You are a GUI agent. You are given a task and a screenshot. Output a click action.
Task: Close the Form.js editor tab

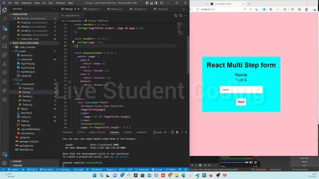79,9
